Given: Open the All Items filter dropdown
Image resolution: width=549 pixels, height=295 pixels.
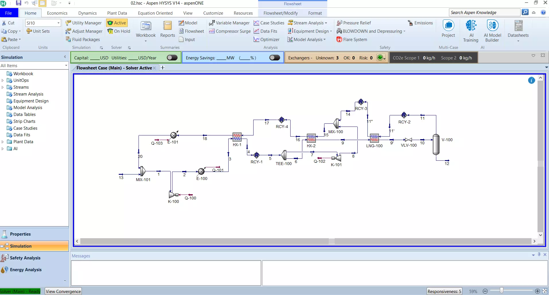Looking at the screenshot, I should point(66,65).
